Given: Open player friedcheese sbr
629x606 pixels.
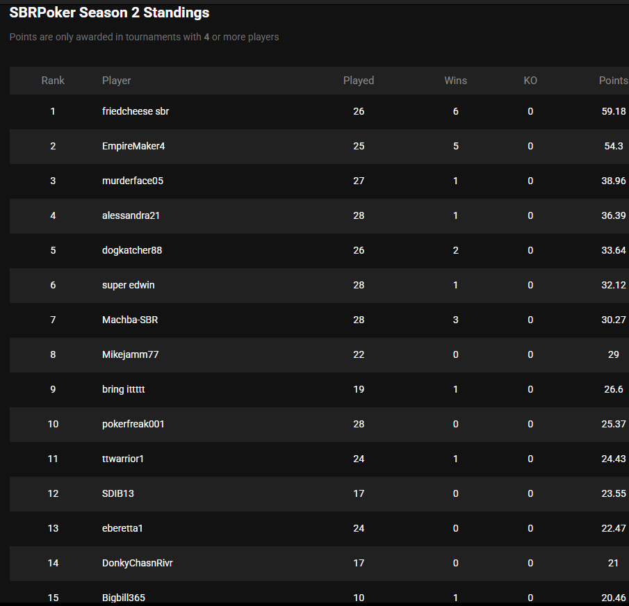Looking at the screenshot, I should click(x=136, y=111).
